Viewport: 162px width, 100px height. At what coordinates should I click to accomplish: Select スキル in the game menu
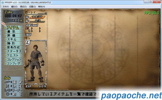[14, 39]
